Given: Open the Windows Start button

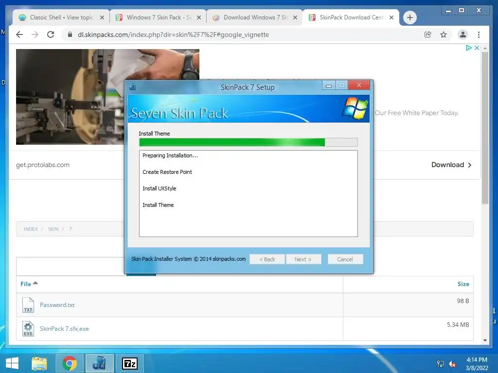Looking at the screenshot, I should click(x=12, y=363).
